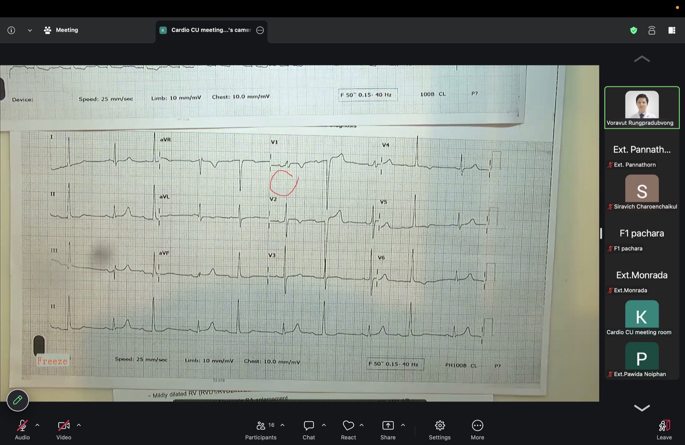Expand video options arrow next to Video
This screenshot has width=685, height=445.
coord(79,425)
